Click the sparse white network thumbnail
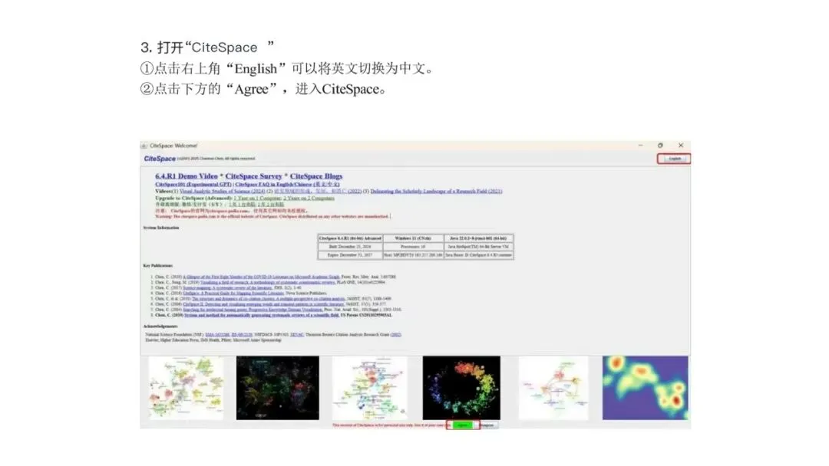829x466 pixels. coord(553,388)
